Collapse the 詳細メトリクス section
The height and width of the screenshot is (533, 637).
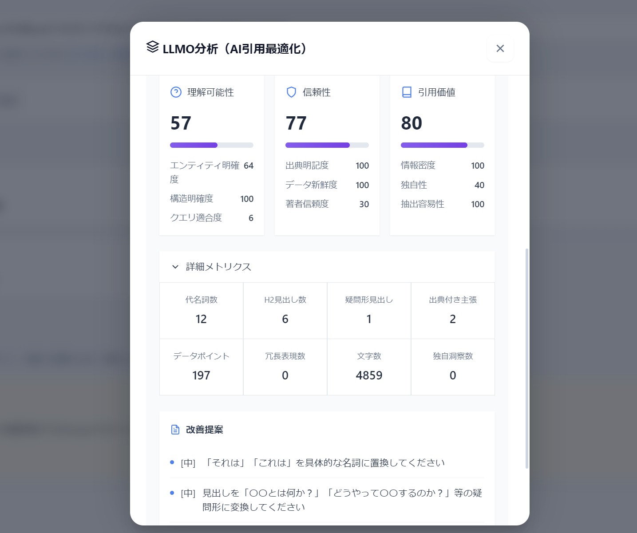175,267
